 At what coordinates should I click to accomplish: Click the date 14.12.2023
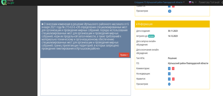[x=173, y=36]
